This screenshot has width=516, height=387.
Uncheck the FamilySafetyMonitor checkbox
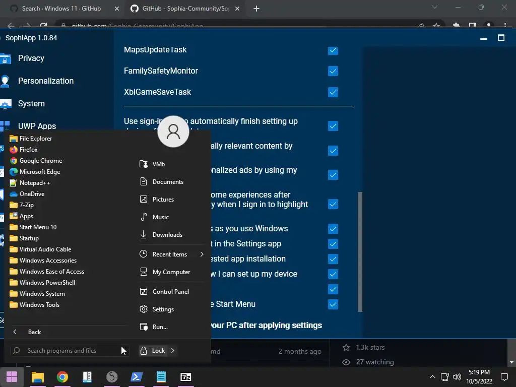[x=333, y=71]
